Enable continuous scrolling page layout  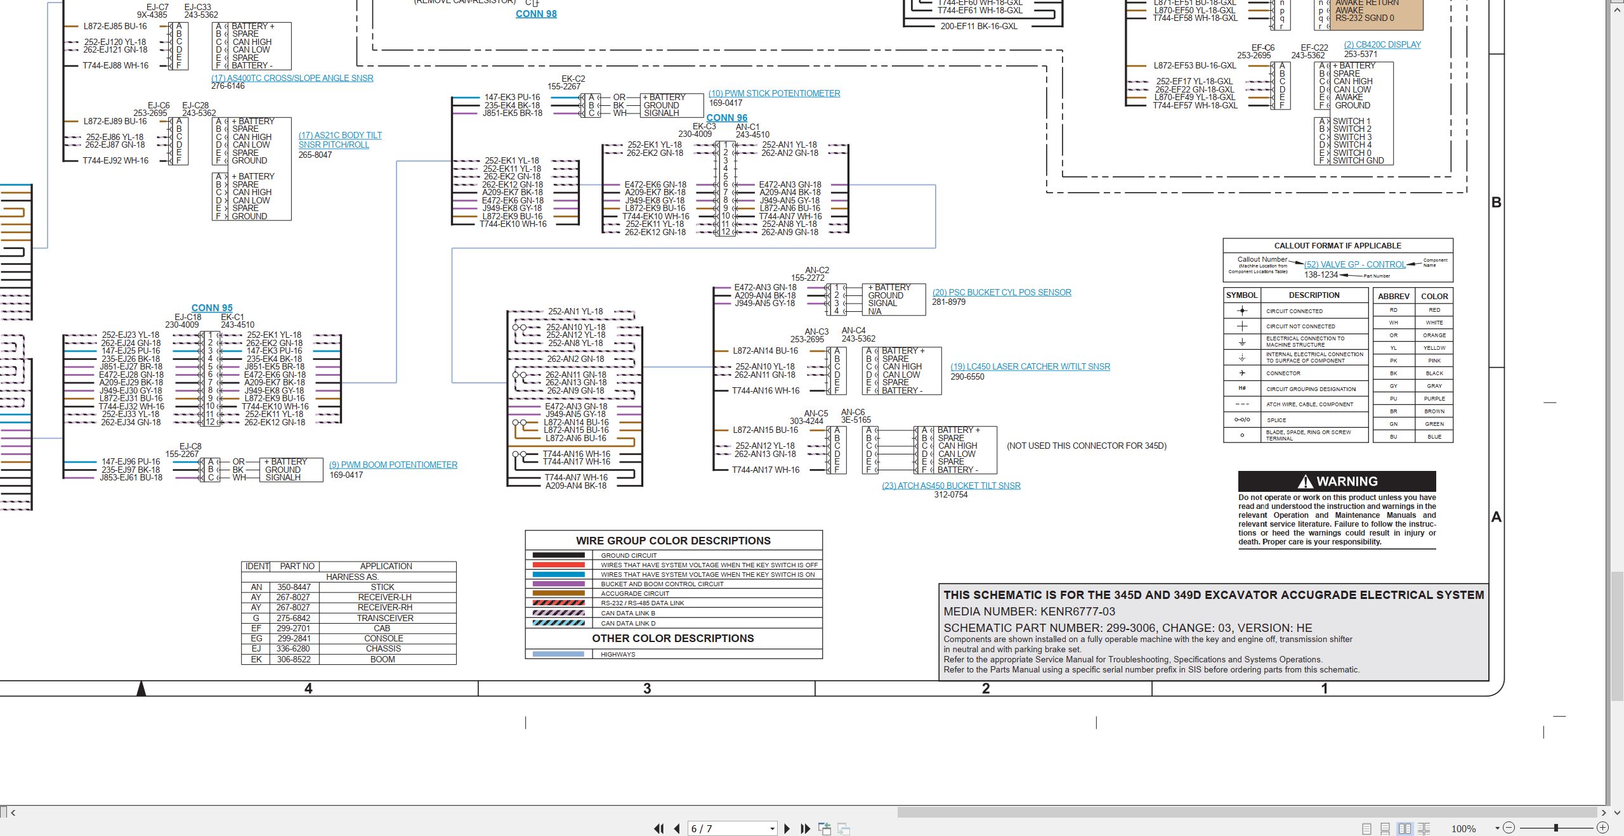click(x=1385, y=828)
